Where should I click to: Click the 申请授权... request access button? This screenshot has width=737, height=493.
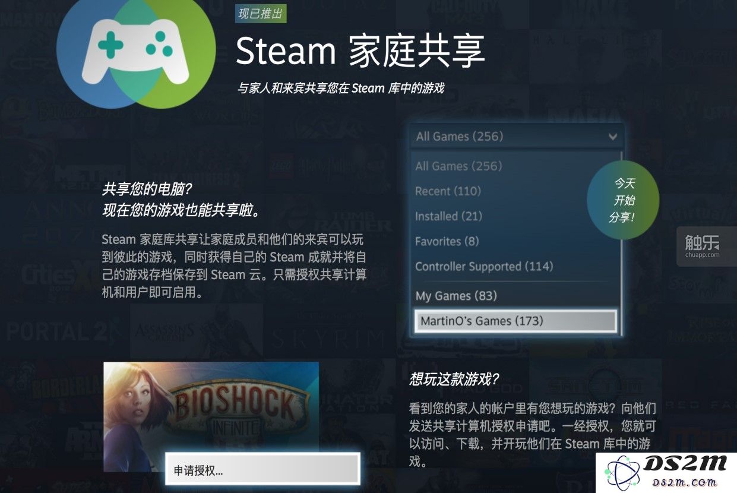[262, 470]
